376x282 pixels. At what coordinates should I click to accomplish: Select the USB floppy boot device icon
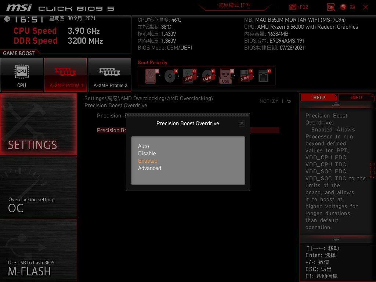pos(246,76)
